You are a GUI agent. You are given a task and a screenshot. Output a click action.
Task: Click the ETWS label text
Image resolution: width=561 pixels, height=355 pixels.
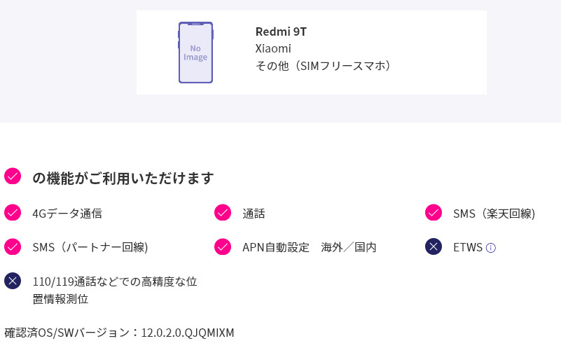pyautogui.click(x=468, y=247)
